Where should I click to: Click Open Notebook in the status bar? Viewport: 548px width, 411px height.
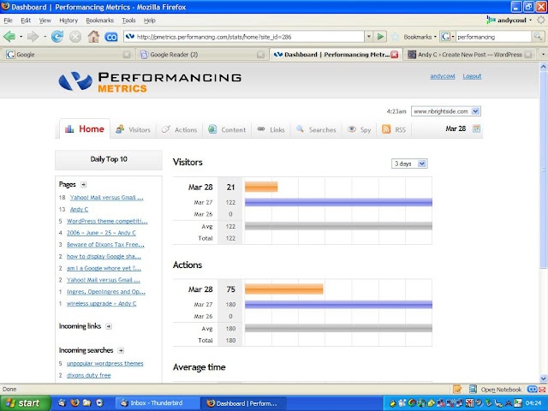[x=501, y=390]
